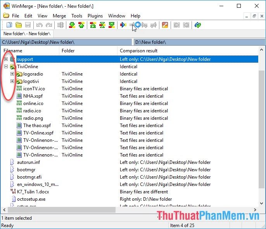
Task: Click the Current difference toolbar icon
Action: tap(102, 25)
